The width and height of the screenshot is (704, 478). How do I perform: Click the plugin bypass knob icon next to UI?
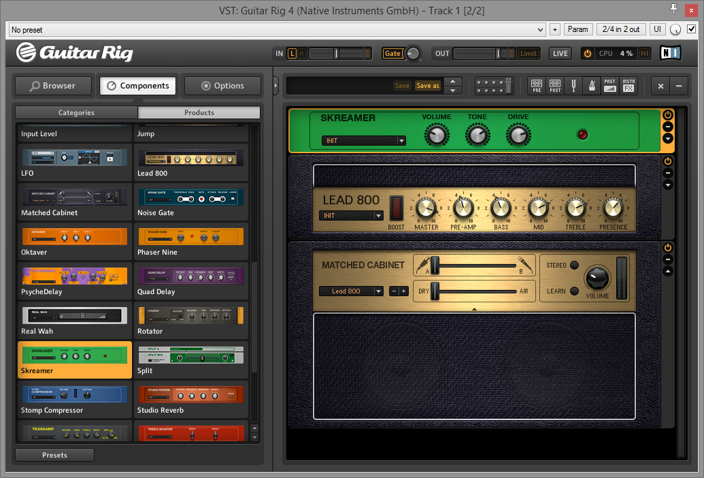[675, 30]
